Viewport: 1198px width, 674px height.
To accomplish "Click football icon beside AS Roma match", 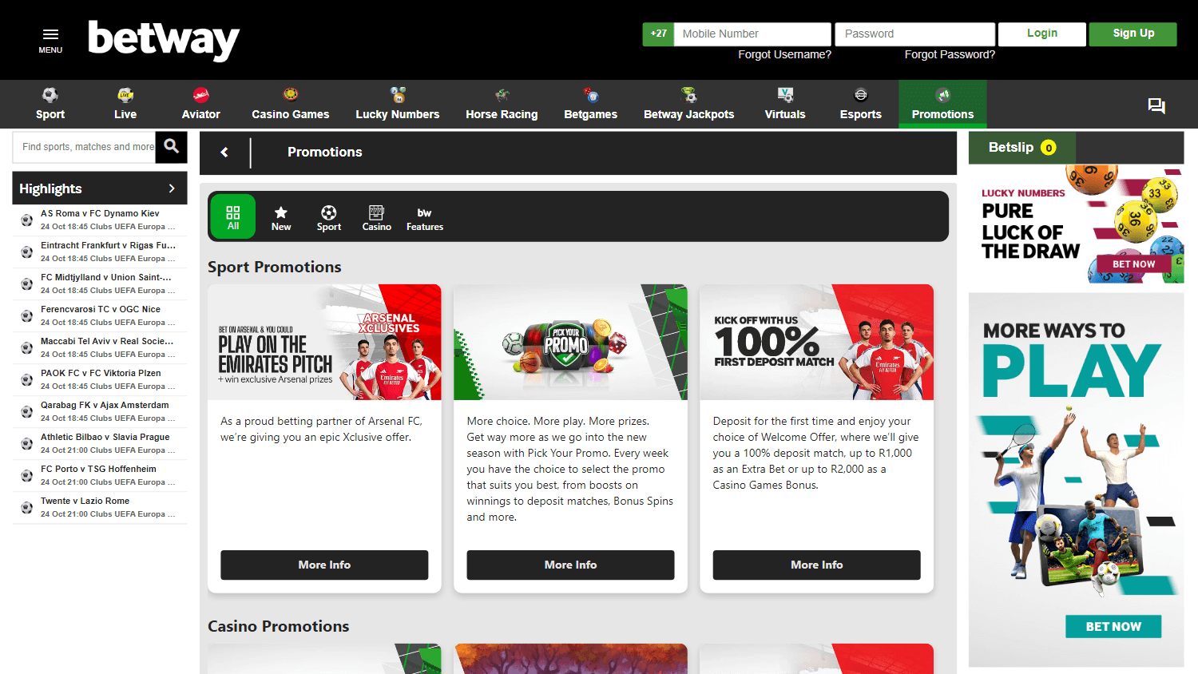I will [x=27, y=220].
